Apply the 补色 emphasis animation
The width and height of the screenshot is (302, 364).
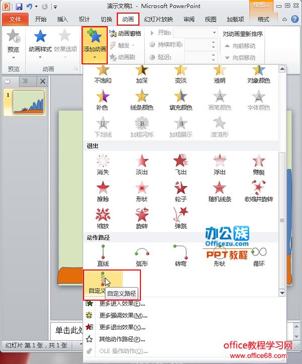(x=103, y=100)
